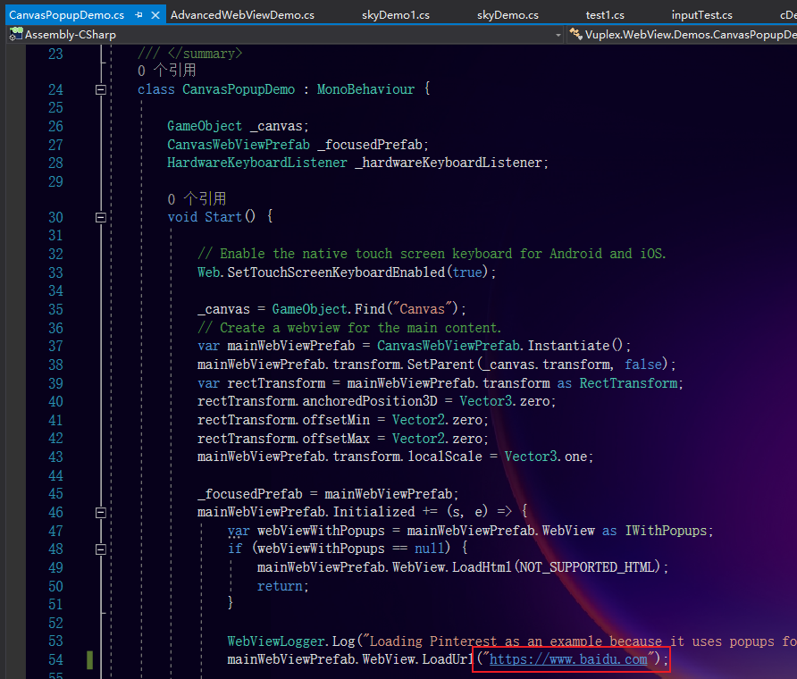
Task: Click _hardwareKeyboardListener field name
Action: click(x=449, y=163)
